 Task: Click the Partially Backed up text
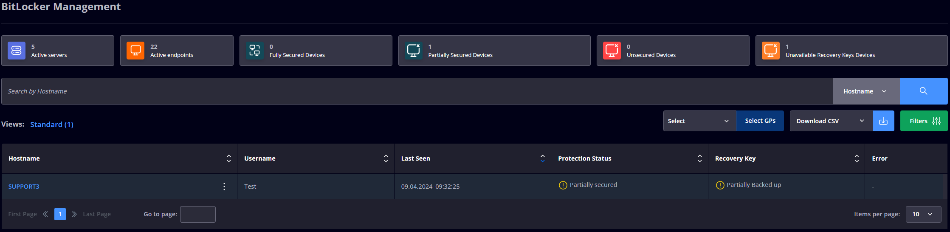tap(754, 185)
